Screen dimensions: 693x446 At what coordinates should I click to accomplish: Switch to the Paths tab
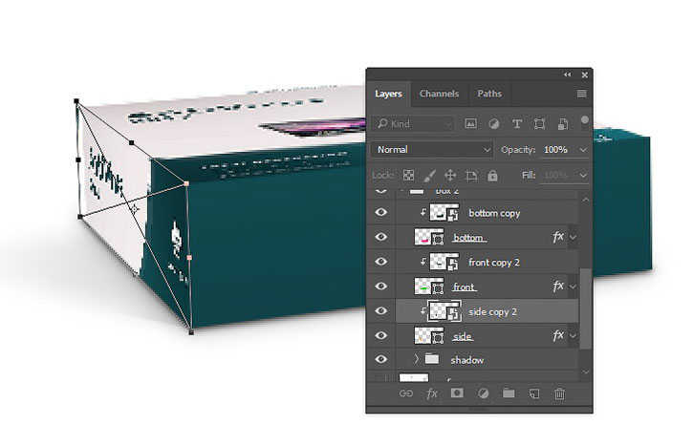pos(489,94)
